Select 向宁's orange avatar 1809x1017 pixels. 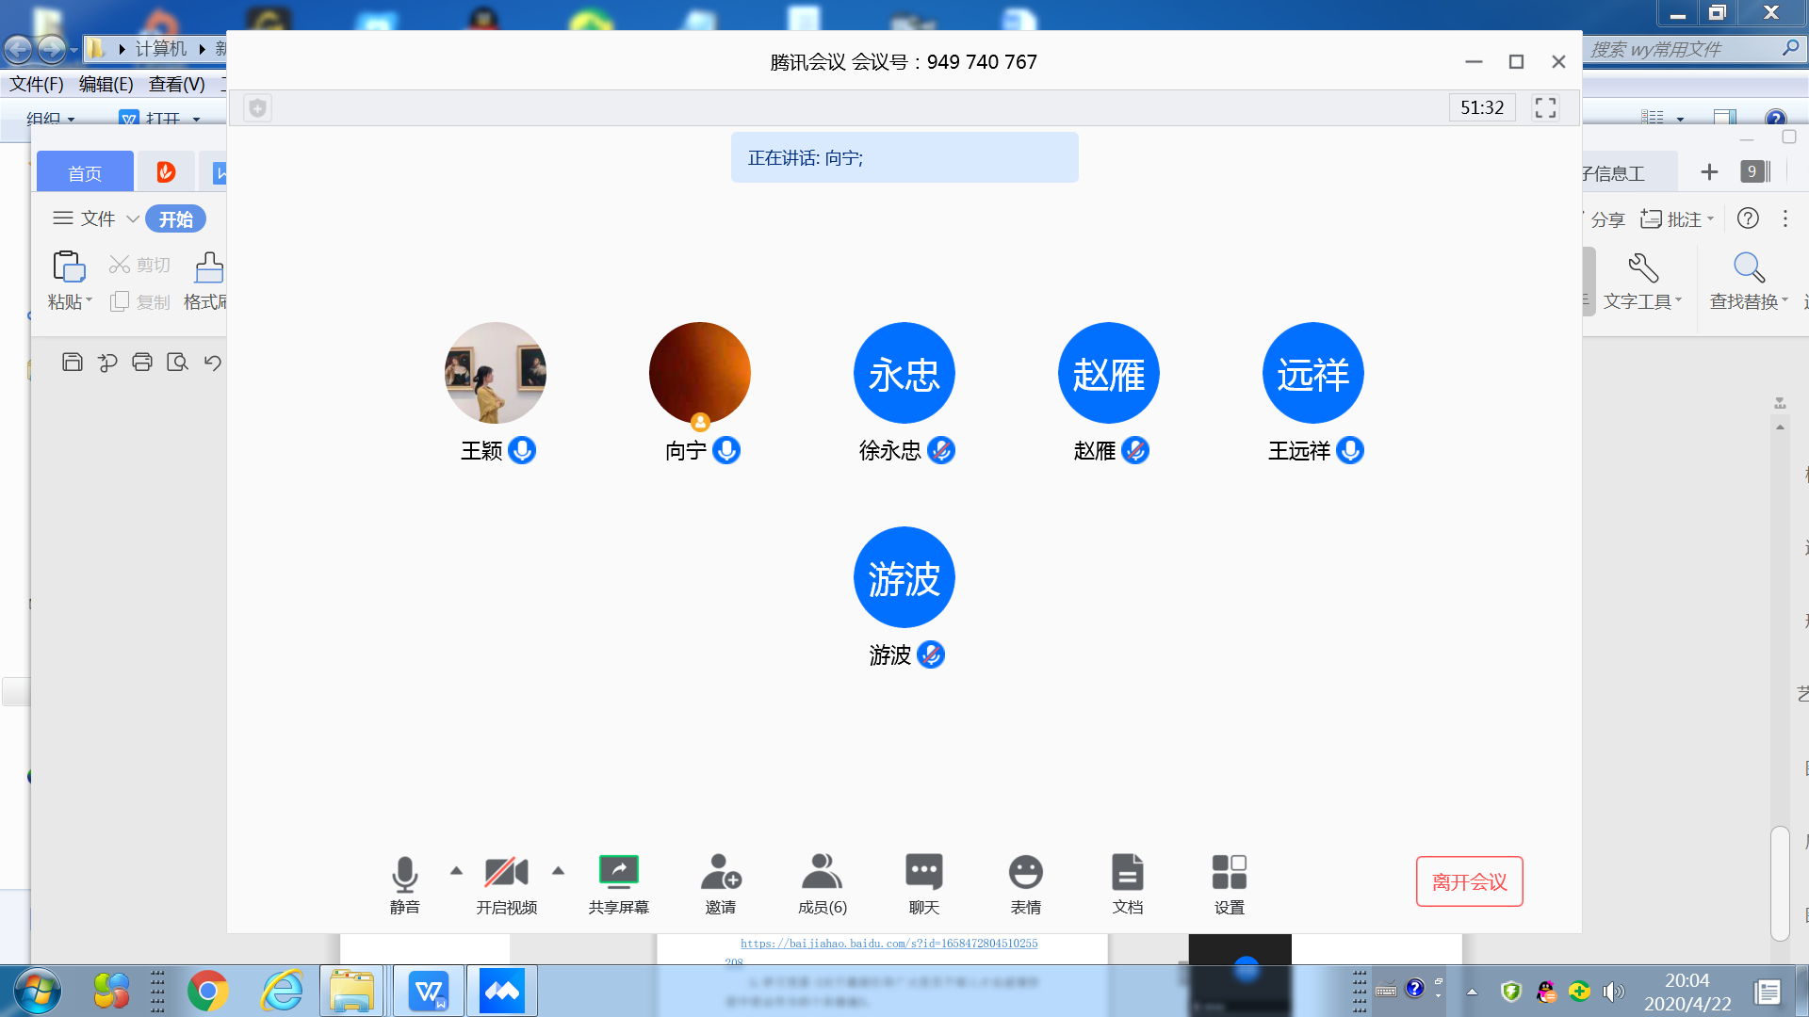(x=700, y=373)
